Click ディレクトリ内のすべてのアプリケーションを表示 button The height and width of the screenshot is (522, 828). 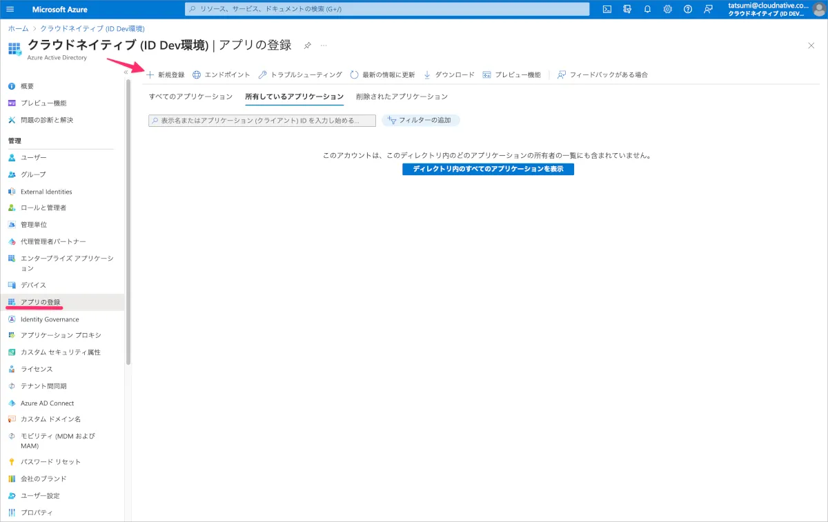pos(488,169)
